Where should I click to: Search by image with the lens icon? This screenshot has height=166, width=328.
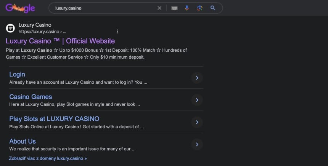200,8
